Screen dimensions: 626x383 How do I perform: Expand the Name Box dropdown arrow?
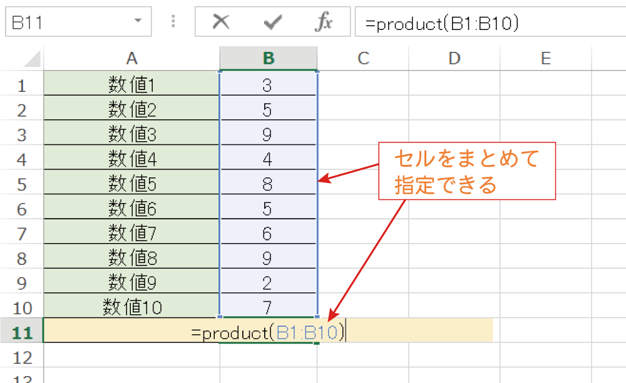[138, 22]
